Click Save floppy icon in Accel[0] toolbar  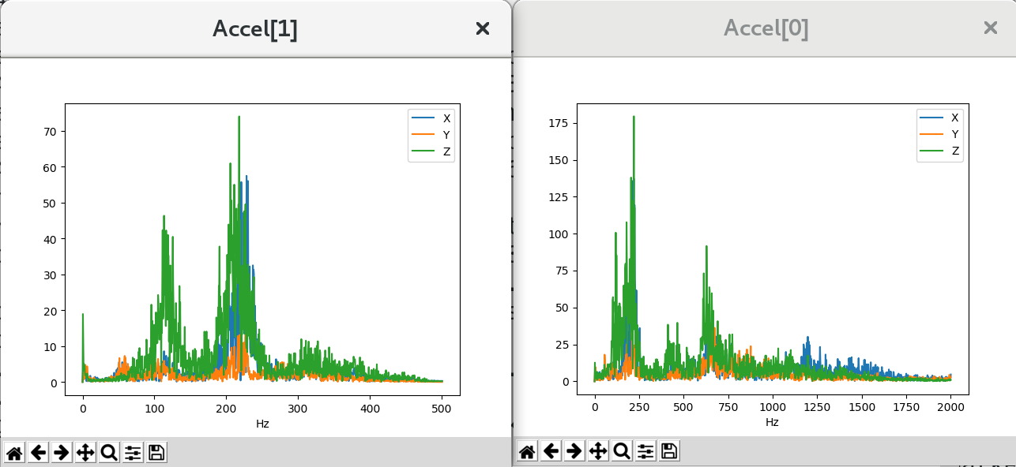(x=669, y=451)
